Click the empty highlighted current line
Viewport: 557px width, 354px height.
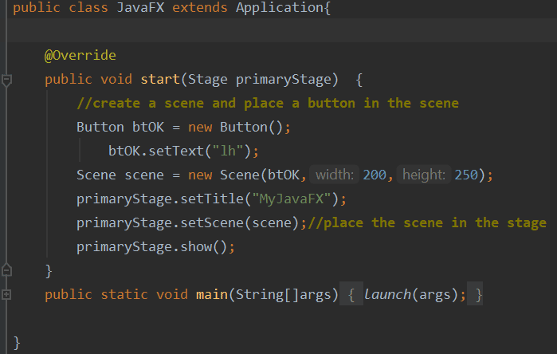coord(281,30)
